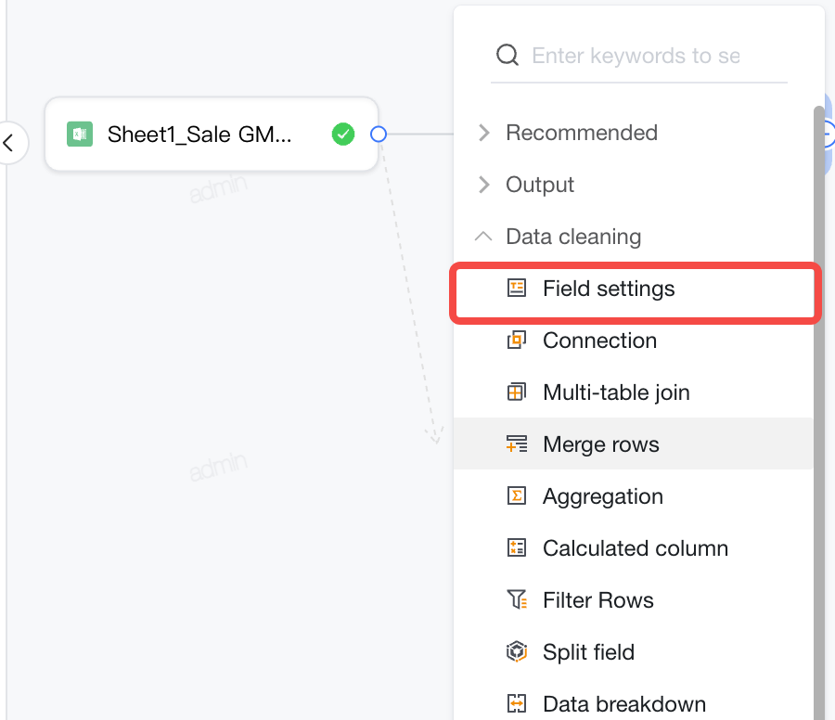This screenshot has width=835, height=720.
Task: Select the Calculated column entry
Action: pos(633,548)
